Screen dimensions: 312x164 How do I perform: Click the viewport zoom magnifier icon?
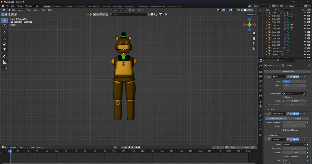(254, 33)
